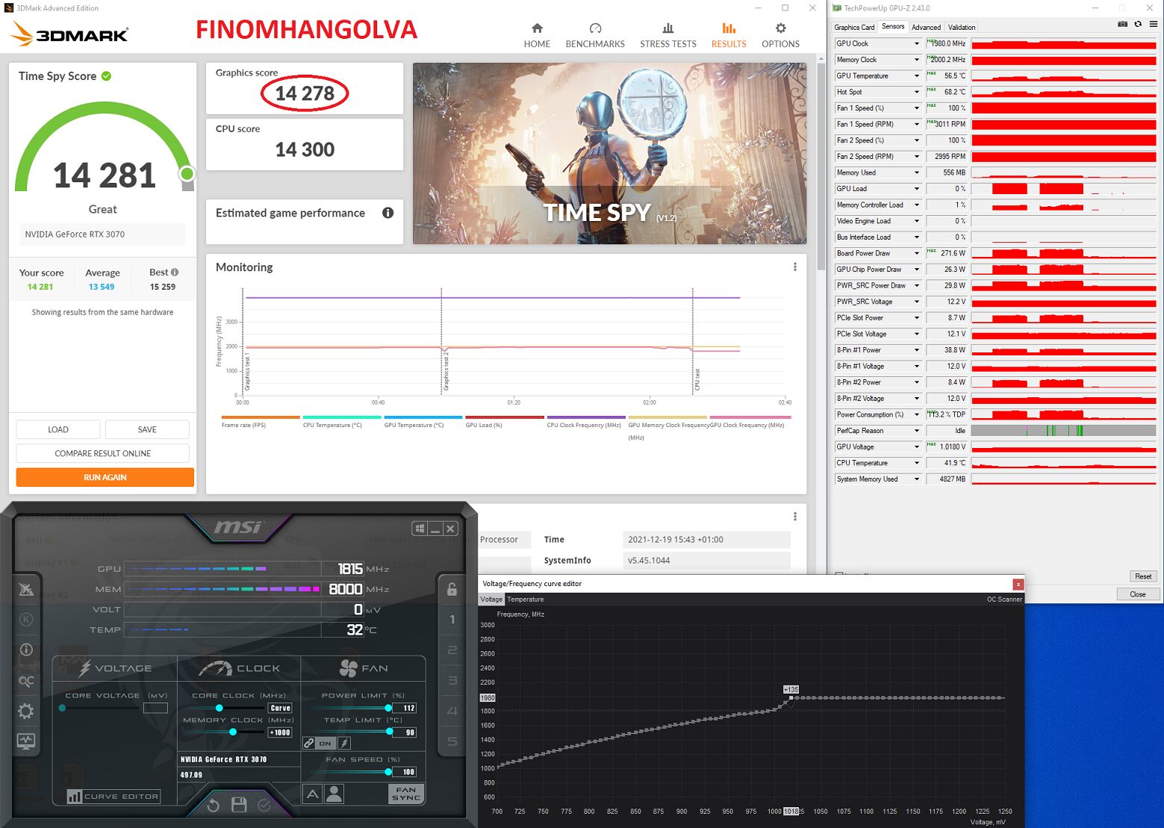Expand GPU Load sensor dropdown
This screenshot has height=828, width=1164.
click(x=917, y=189)
